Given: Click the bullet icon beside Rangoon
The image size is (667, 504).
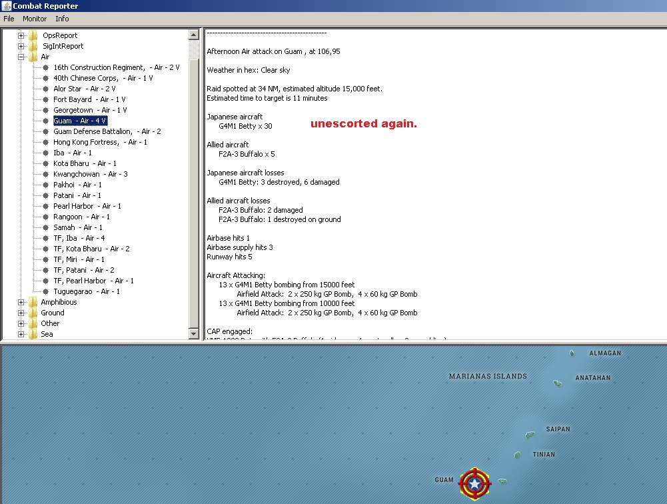Looking at the screenshot, I should tap(45, 217).
